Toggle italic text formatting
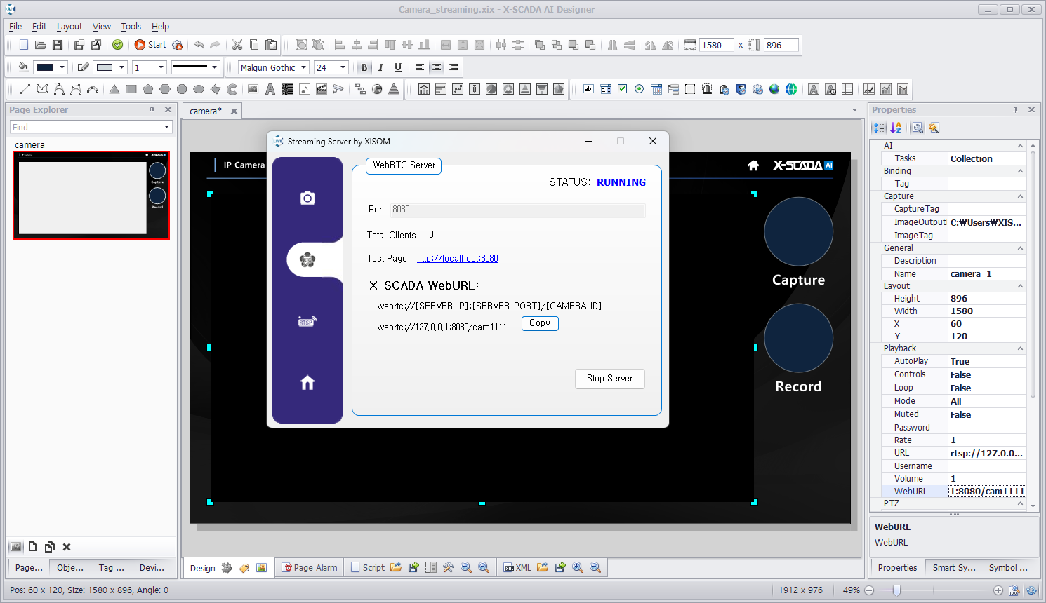This screenshot has width=1046, height=603. tap(380, 67)
